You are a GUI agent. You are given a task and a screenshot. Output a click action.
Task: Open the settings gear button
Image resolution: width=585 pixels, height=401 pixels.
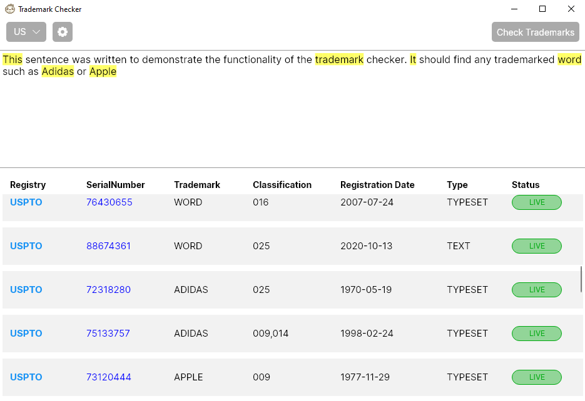point(63,32)
